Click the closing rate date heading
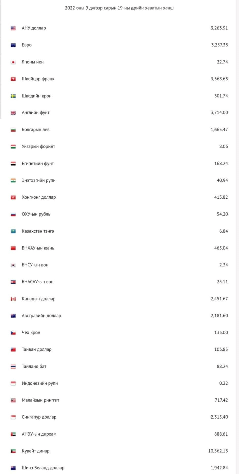The image size is (239, 474). pos(119,8)
